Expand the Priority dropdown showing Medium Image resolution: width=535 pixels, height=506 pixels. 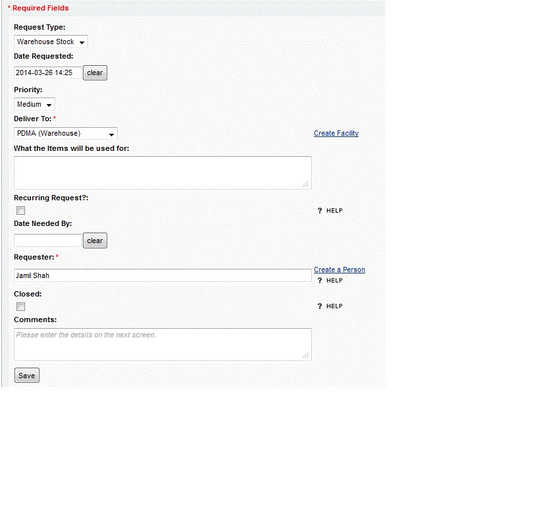point(34,104)
